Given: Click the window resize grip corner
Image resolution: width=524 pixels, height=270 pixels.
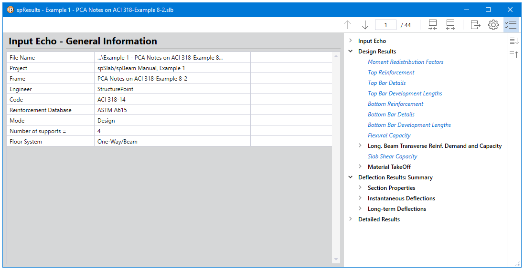Looking at the screenshot, I should tap(518, 264).
